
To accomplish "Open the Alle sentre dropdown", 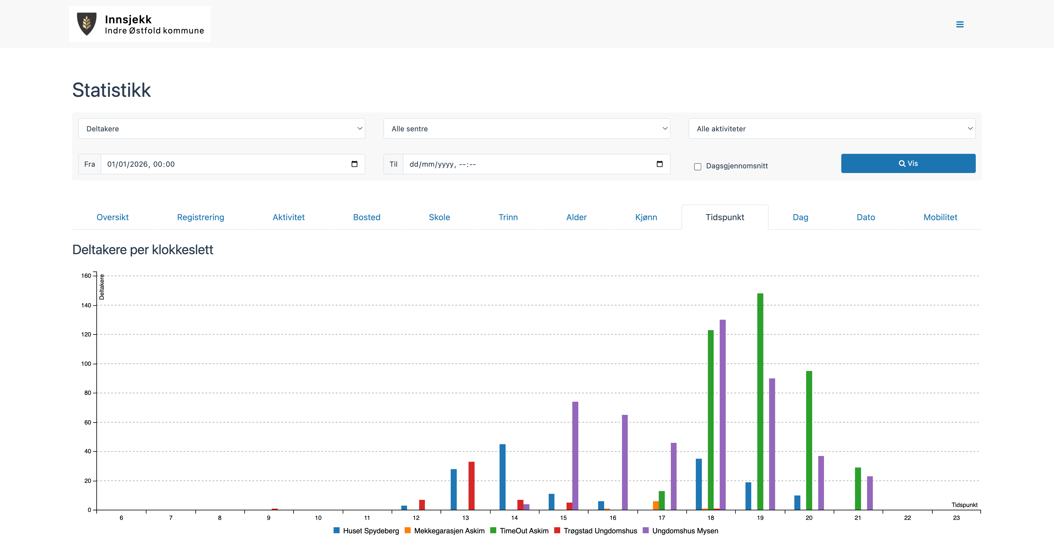I will [x=526, y=129].
